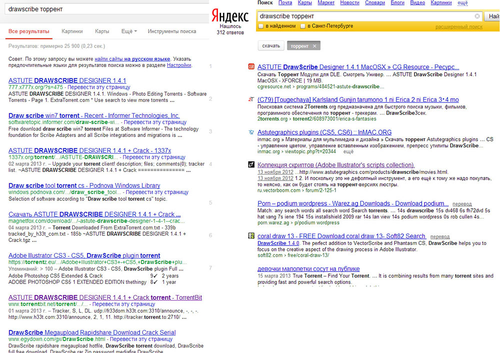Click the DrawScribe 1.4.0 link in soft82 snippet
The height and width of the screenshot is (353, 500).
click(x=278, y=243)
